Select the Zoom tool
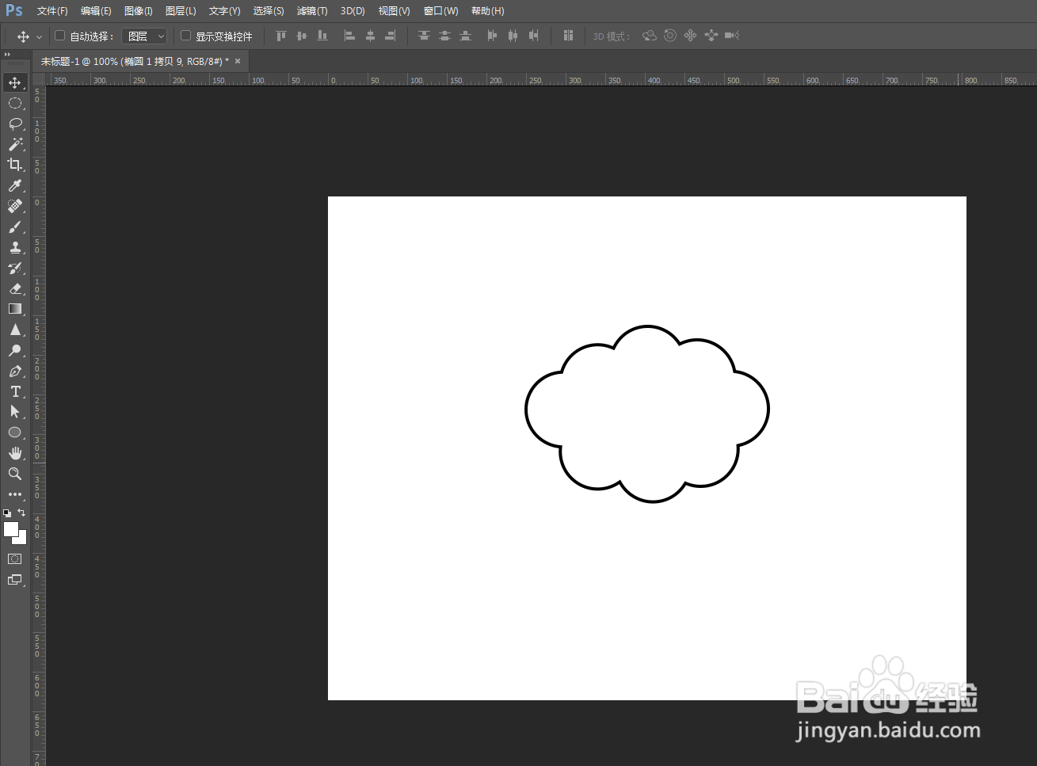Image resolution: width=1037 pixels, height=766 pixels. (x=15, y=474)
